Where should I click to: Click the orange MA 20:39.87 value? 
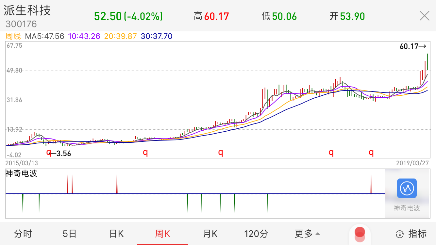pyautogui.click(x=121, y=36)
